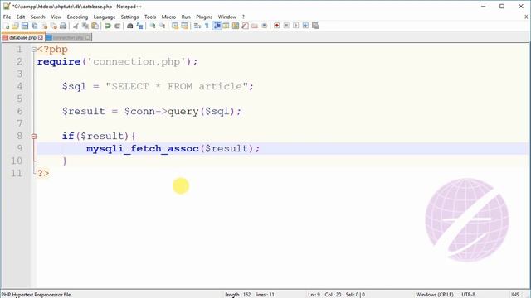Image resolution: width=531 pixels, height=298 pixels.
Task: Toggle file monitoring eye icon
Action: (264, 26)
